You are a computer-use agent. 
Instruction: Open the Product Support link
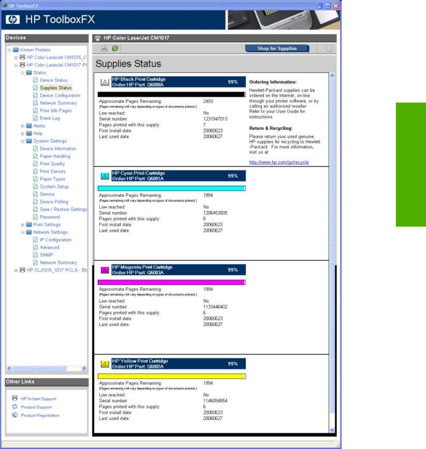(x=36, y=407)
